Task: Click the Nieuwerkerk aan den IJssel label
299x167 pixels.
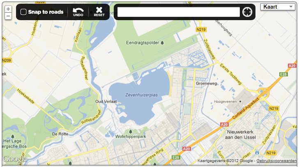Action: tap(240, 135)
